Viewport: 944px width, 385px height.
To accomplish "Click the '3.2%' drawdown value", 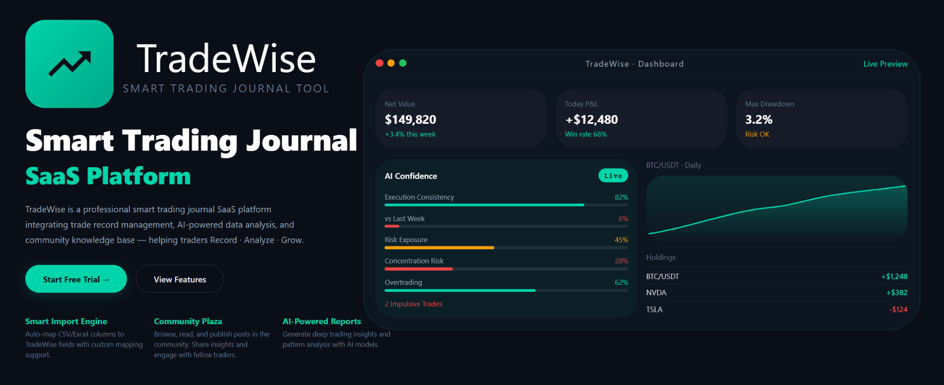I will point(759,120).
